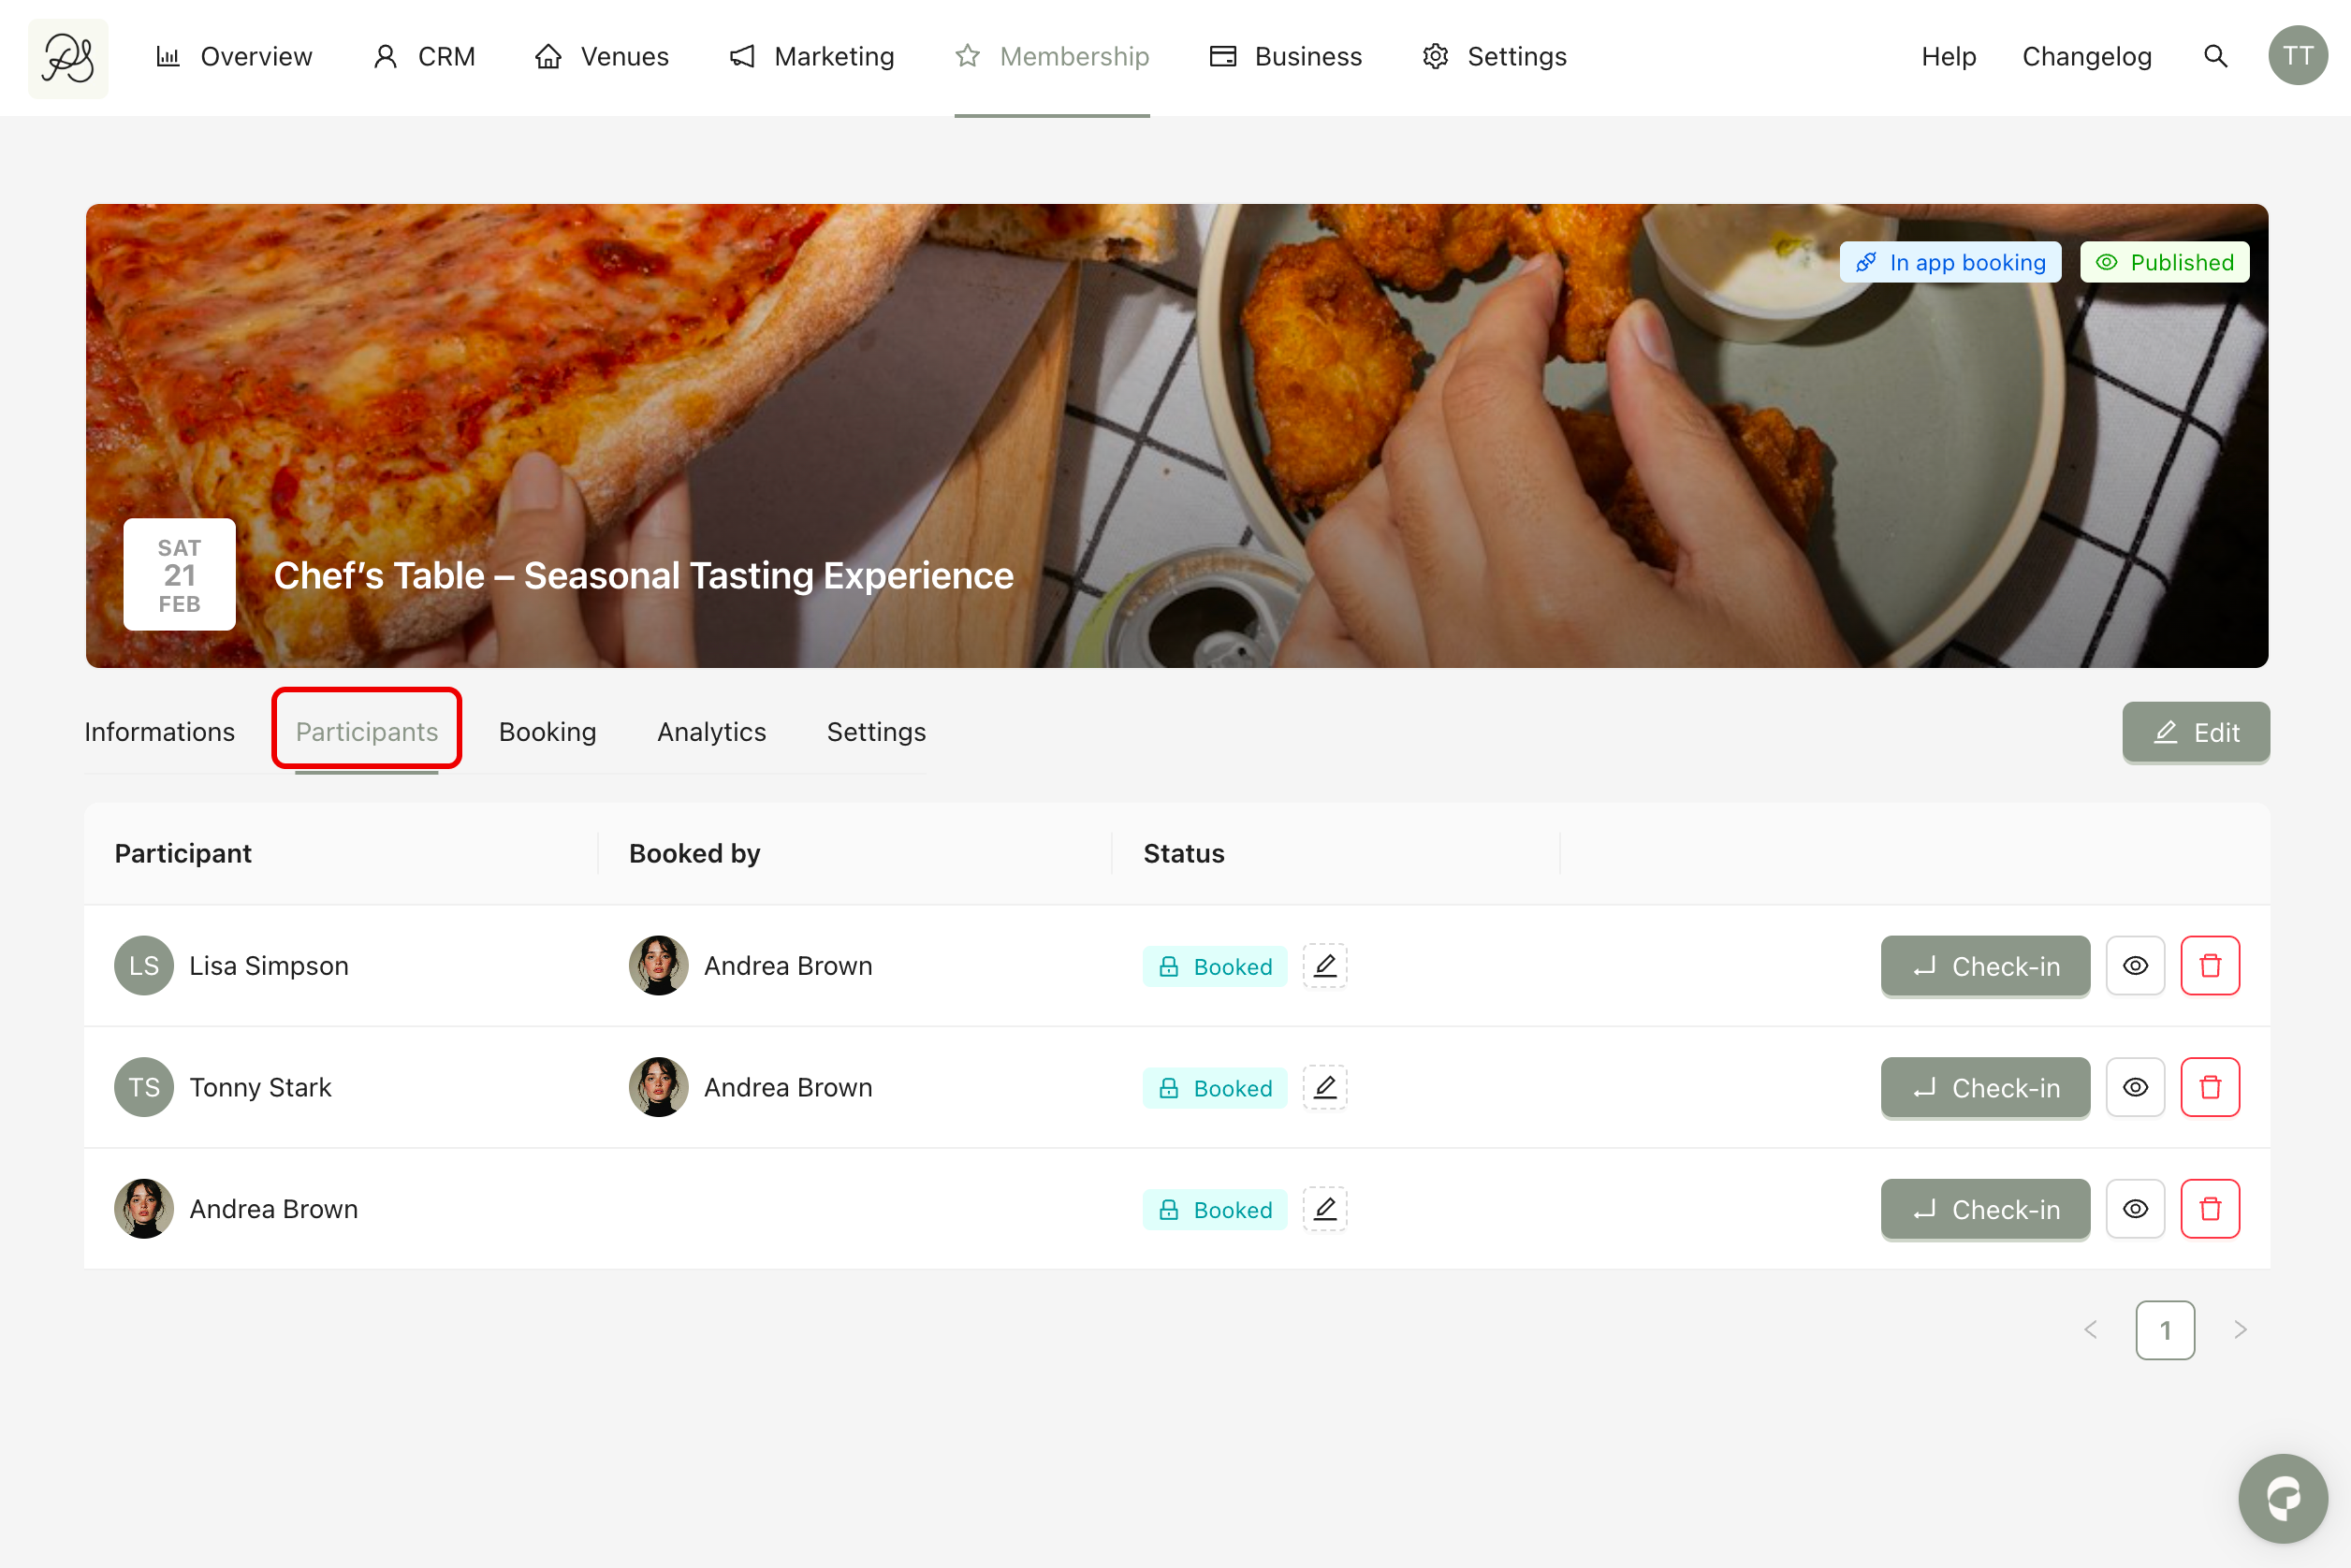Viewport: 2351px width, 1568px height.
Task: Click the Published status badge
Action: (2164, 262)
